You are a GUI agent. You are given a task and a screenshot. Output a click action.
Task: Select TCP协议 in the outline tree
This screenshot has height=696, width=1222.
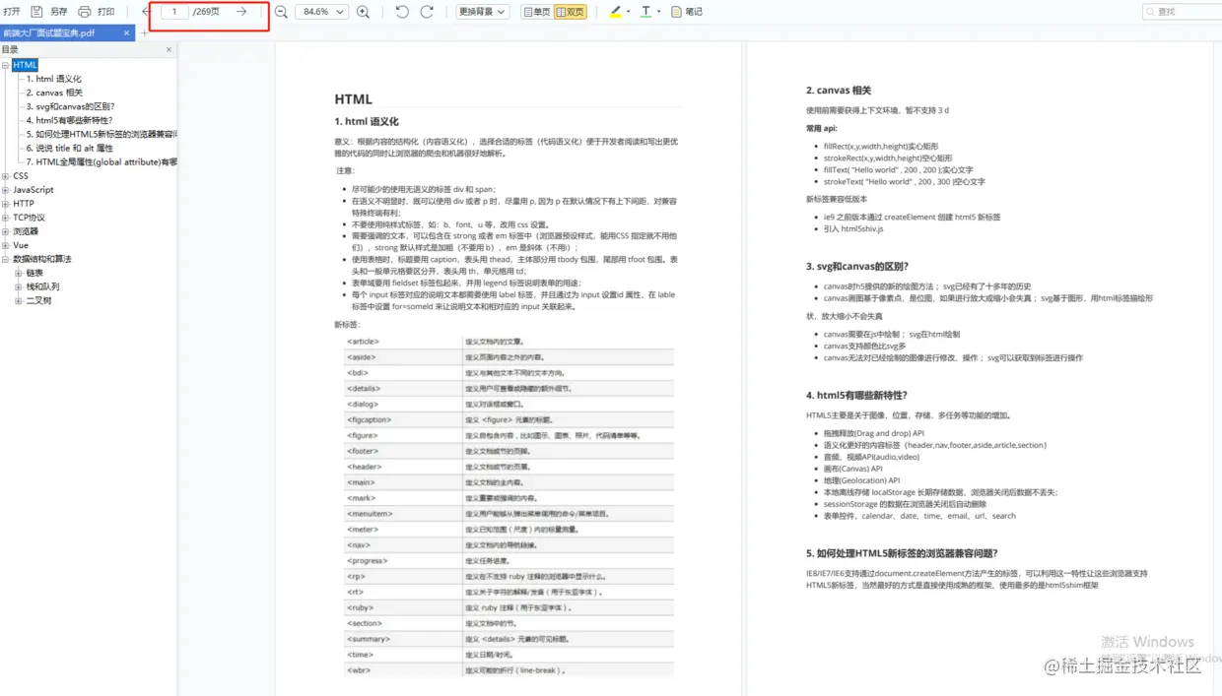(x=29, y=218)
